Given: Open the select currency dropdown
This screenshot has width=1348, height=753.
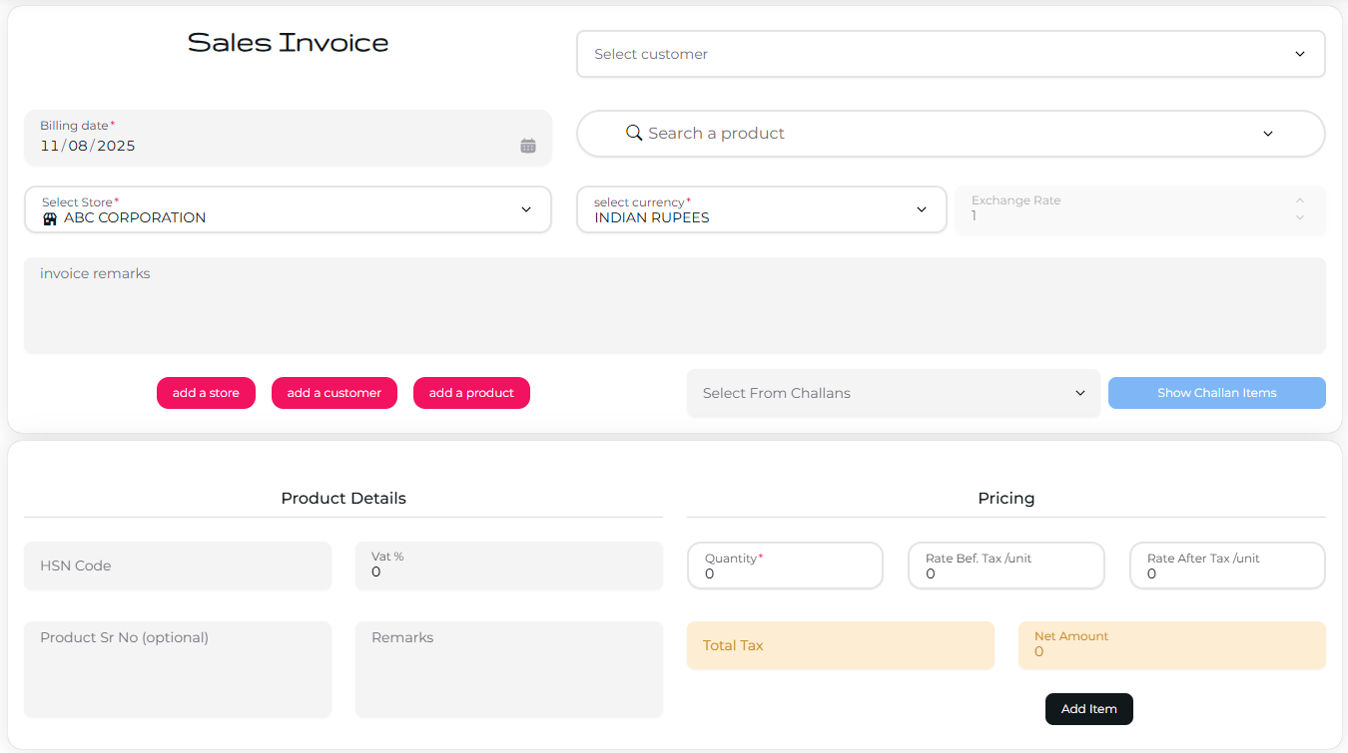Looking at the screenshot, I should coord(921,209).
